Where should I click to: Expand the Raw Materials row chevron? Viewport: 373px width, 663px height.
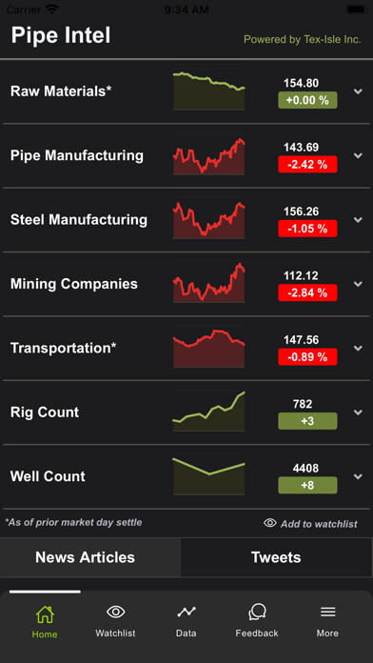click(358, 91)
